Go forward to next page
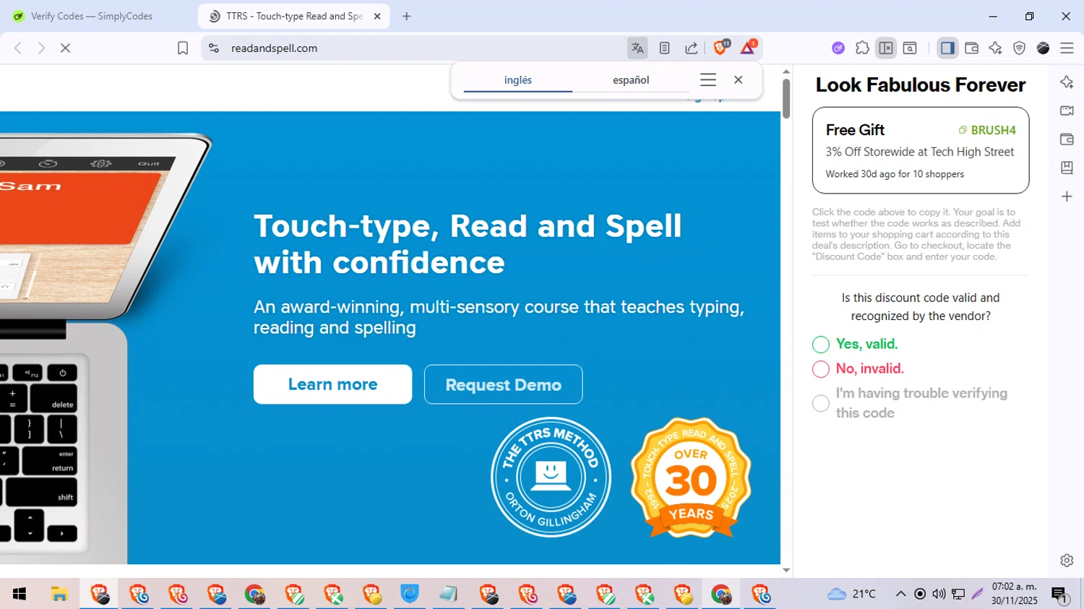 [x=41, y=48]
